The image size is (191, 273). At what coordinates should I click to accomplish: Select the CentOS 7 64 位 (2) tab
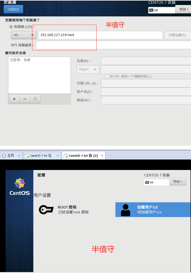pos(84,155)
